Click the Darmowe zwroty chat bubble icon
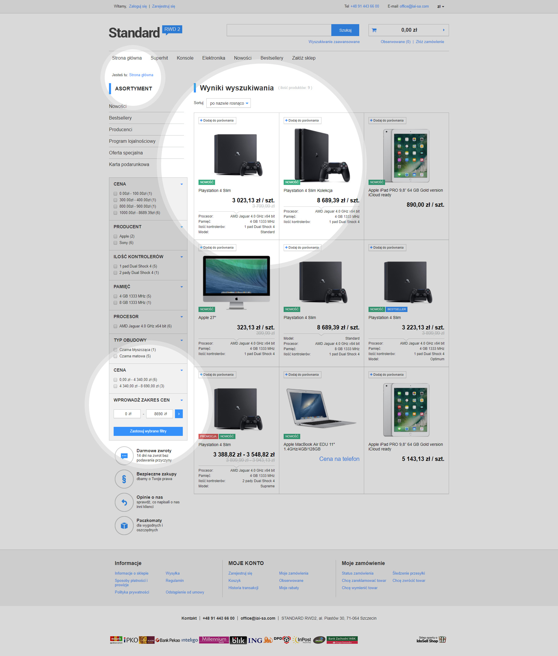Screen dimensions: 558x656 (124, 456)
